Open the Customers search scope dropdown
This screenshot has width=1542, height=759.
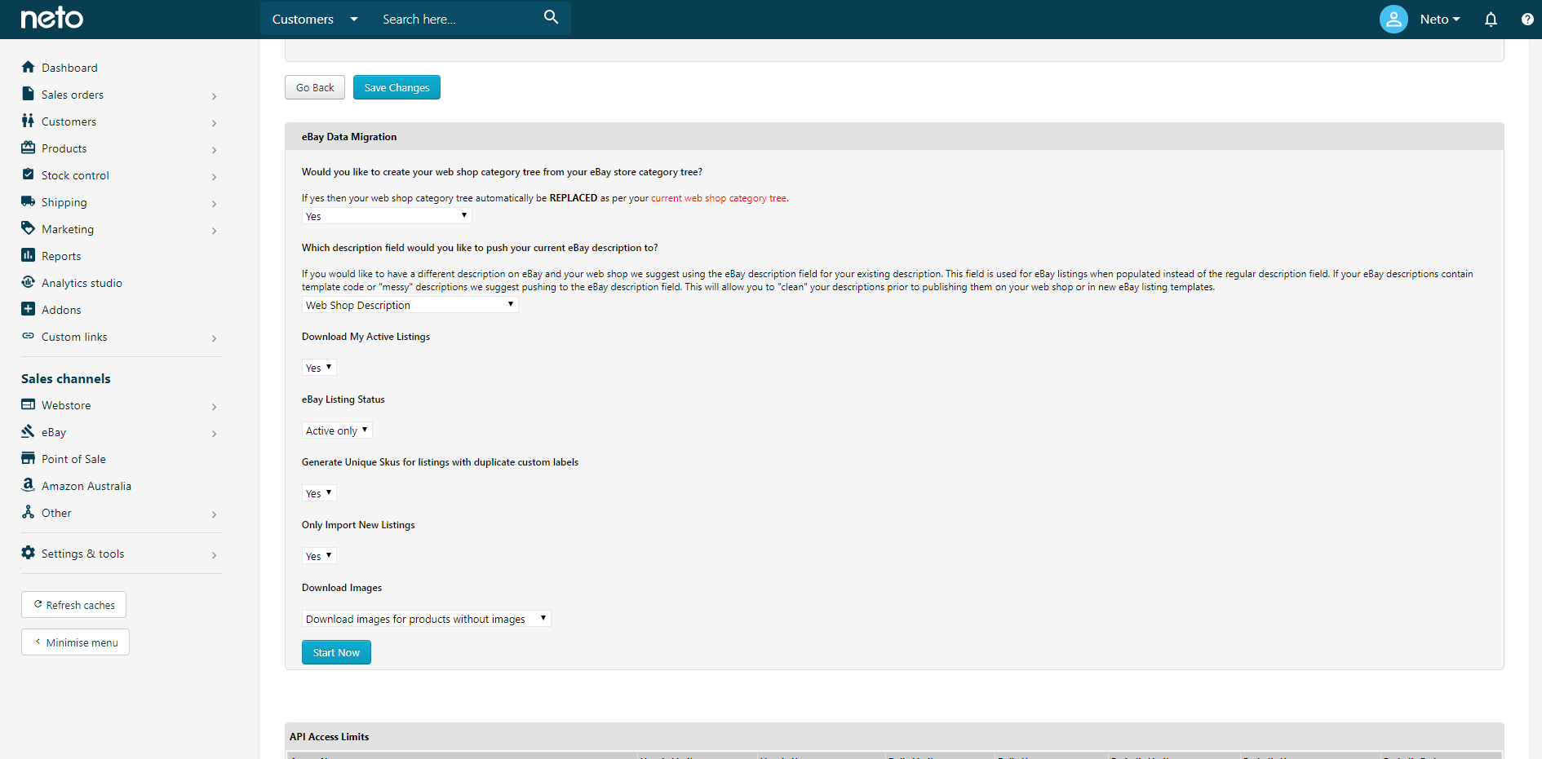click(315, 19)
